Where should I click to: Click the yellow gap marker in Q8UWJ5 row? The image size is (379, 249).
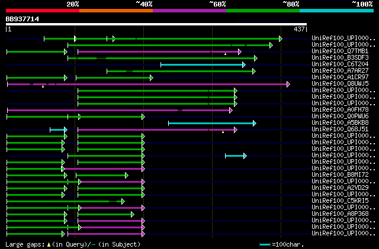(43, 86)
